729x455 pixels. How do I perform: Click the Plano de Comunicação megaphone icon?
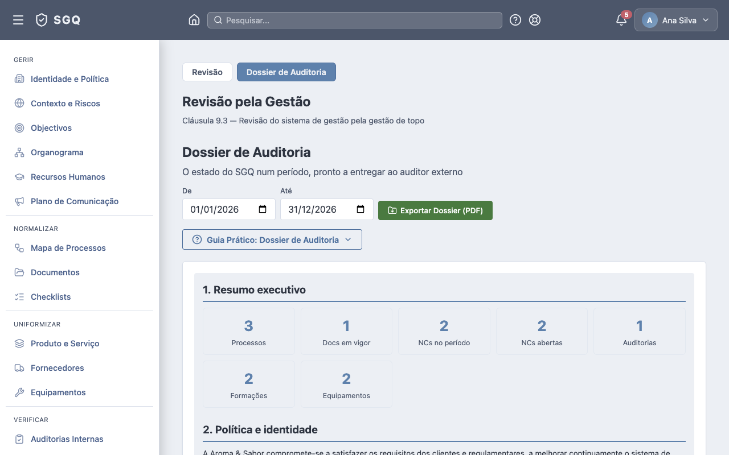[x=19, y=201]
